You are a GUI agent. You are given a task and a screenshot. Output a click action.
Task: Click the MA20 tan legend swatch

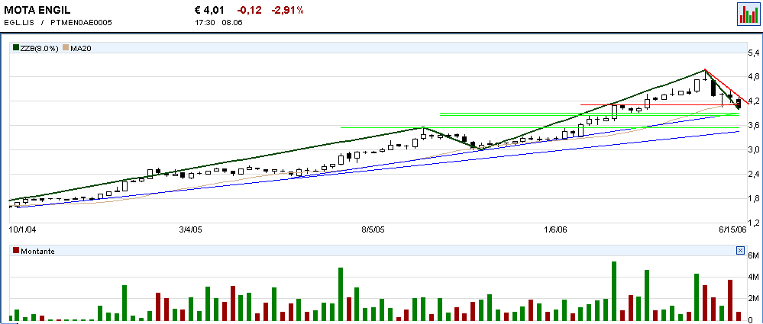(66, 48)
